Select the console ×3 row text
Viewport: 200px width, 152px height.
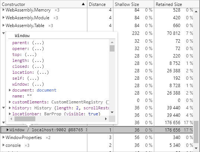[x=17, y=145]
